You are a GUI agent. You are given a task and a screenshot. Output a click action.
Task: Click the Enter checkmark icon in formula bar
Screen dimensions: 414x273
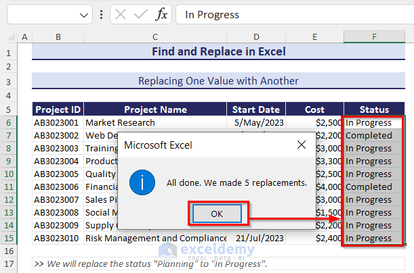[141, 14]
